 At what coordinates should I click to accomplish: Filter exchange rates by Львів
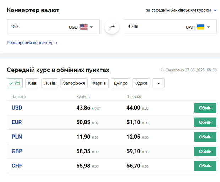[x=50, y=83]
